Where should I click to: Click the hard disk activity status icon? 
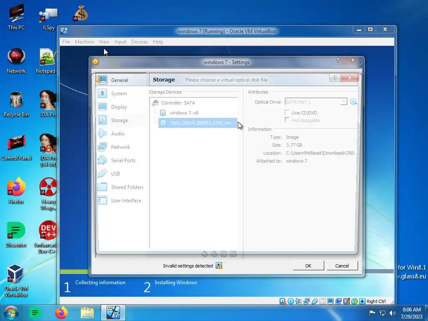pyautogui.click(x=283, y=301)
